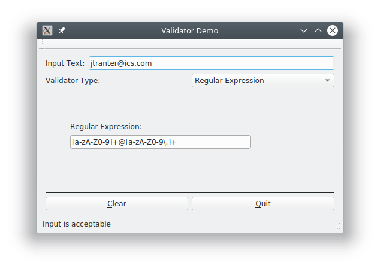Image resolution: width=380 pixels, height=269 pixels.
Task: Minimize the Validator Demo window
Action: [x=304, y=30]
